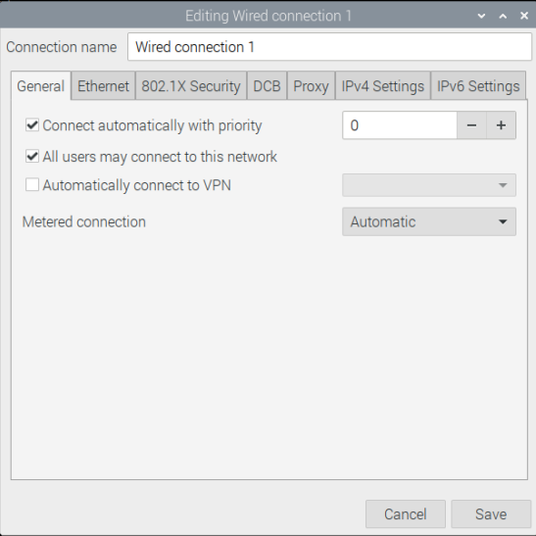
Task: Save the connection settings
Action: [491, 514]
